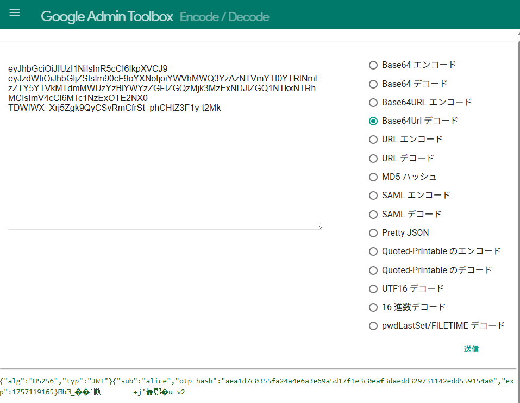
Task: Select the Base64 エンコード radio option
Action: 373,65
